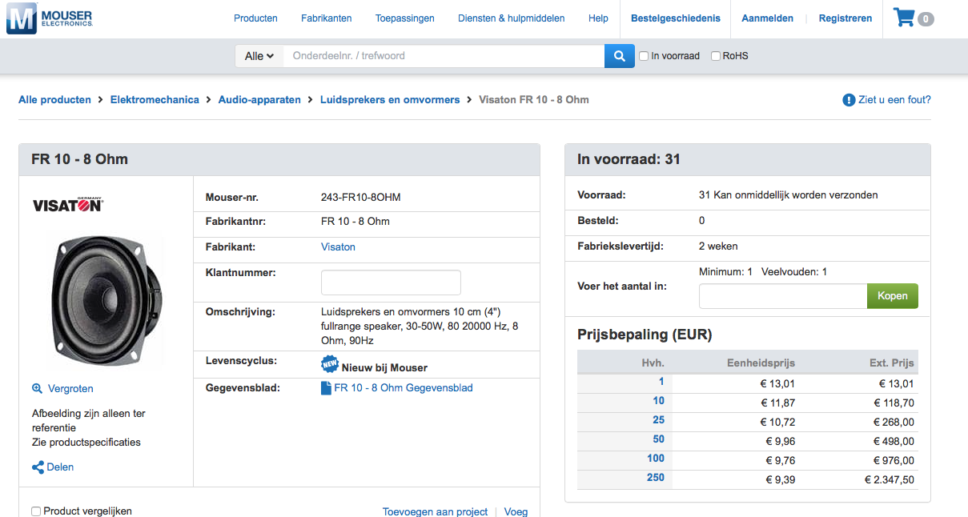Open the Fabrikanten menu
This screenshot has height=517, width=968.
click(x=326, y=18)
